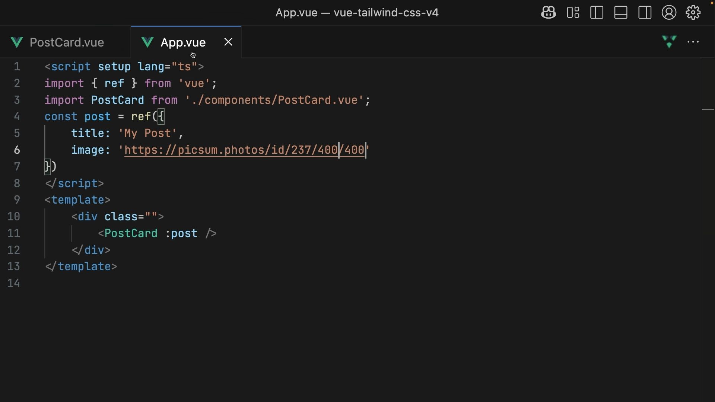715x402 pixels.
Task: Switch to the PostCard.vue tab
Action: pyautogui.click(x=67, y=42)
